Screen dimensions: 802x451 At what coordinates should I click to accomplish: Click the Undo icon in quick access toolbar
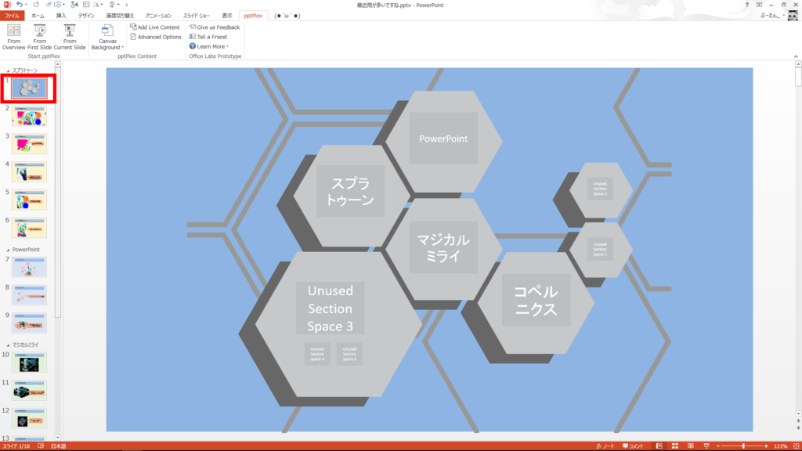tap(20, 5)
